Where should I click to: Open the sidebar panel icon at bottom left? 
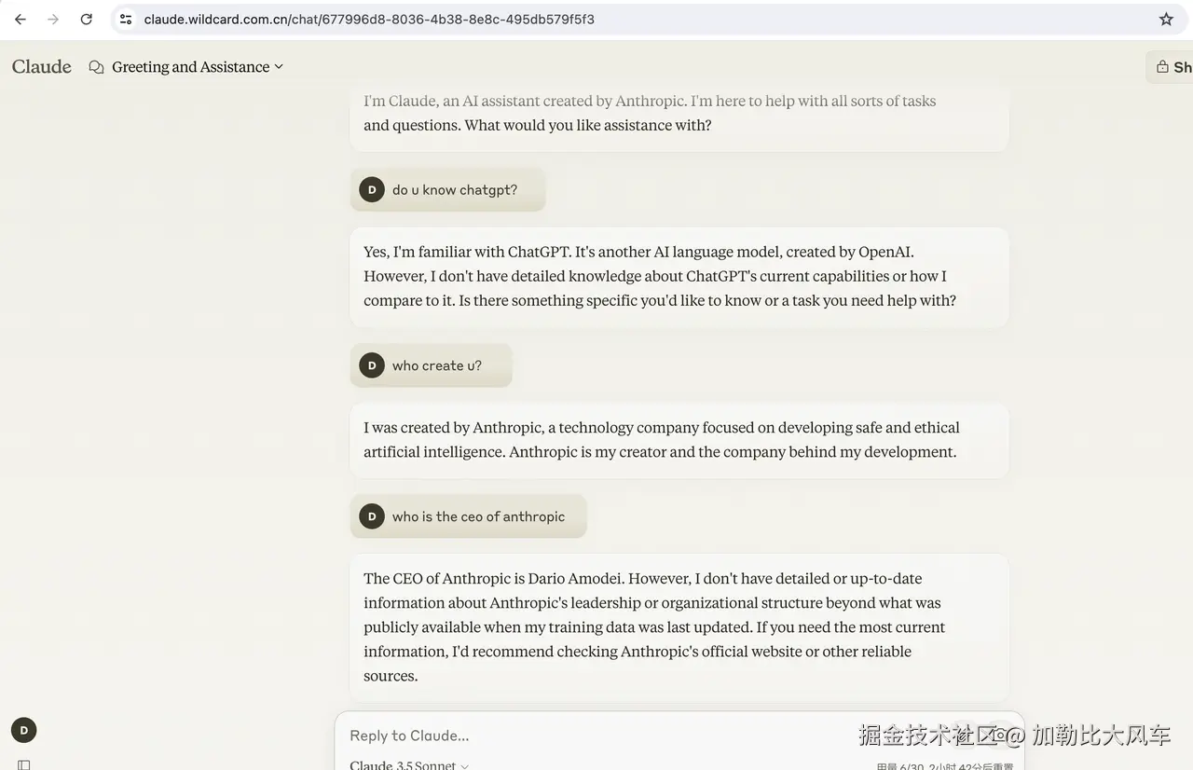click(24, 764)
